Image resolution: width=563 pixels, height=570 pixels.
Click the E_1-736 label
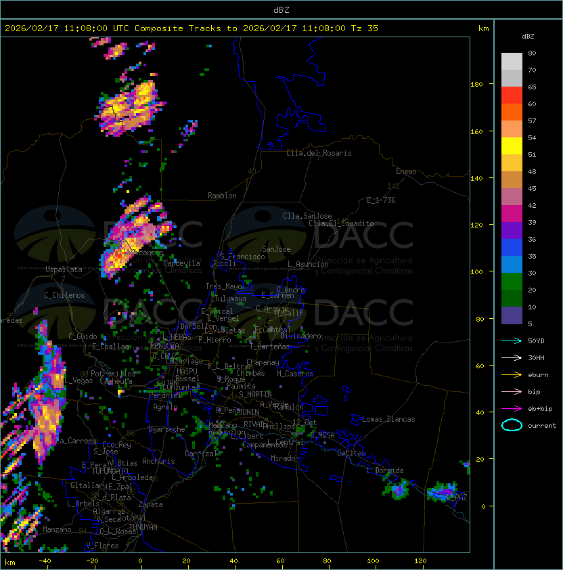[x=381, y=200]
